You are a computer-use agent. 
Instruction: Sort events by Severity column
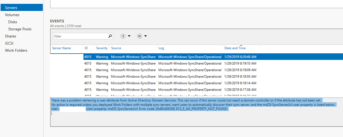(x=102, y=48)
